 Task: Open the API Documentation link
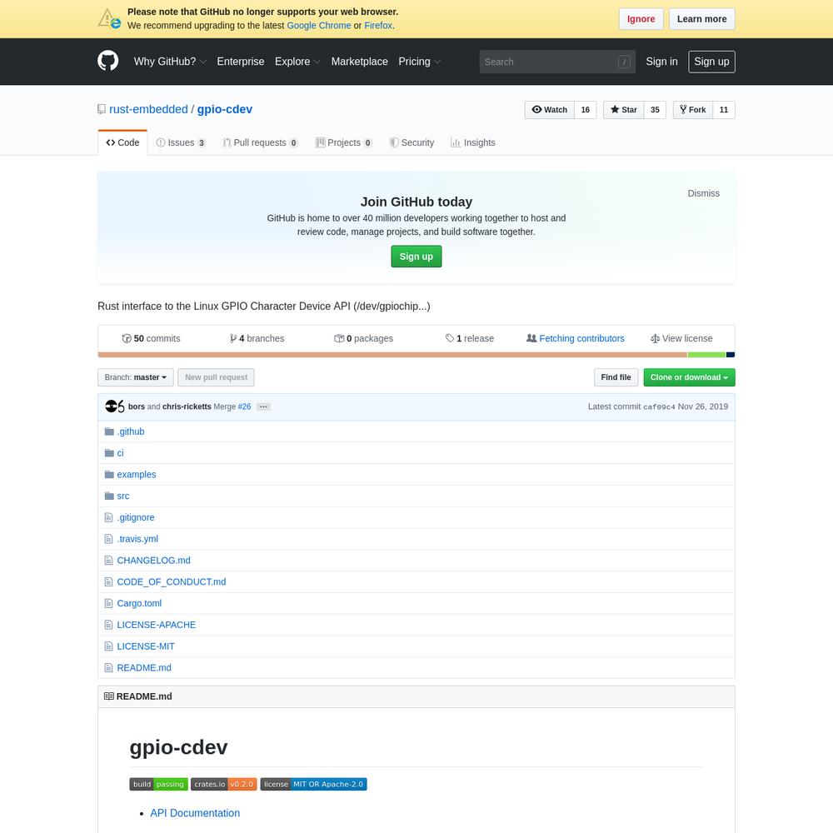click(x=195, y=813)
